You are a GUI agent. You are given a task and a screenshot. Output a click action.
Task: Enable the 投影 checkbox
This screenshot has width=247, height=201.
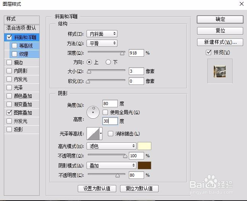[9, 129]
